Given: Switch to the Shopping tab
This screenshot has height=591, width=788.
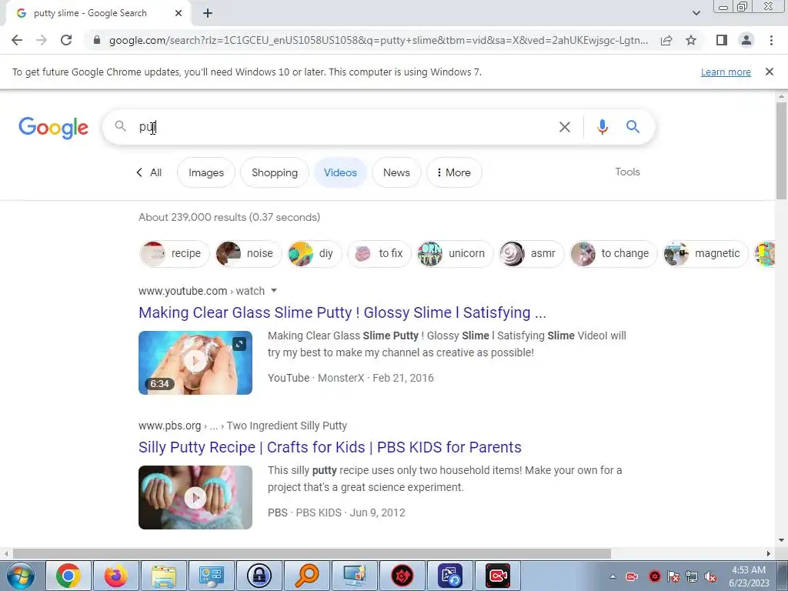Looking at the screenshot, I should (x=275, y=172).
